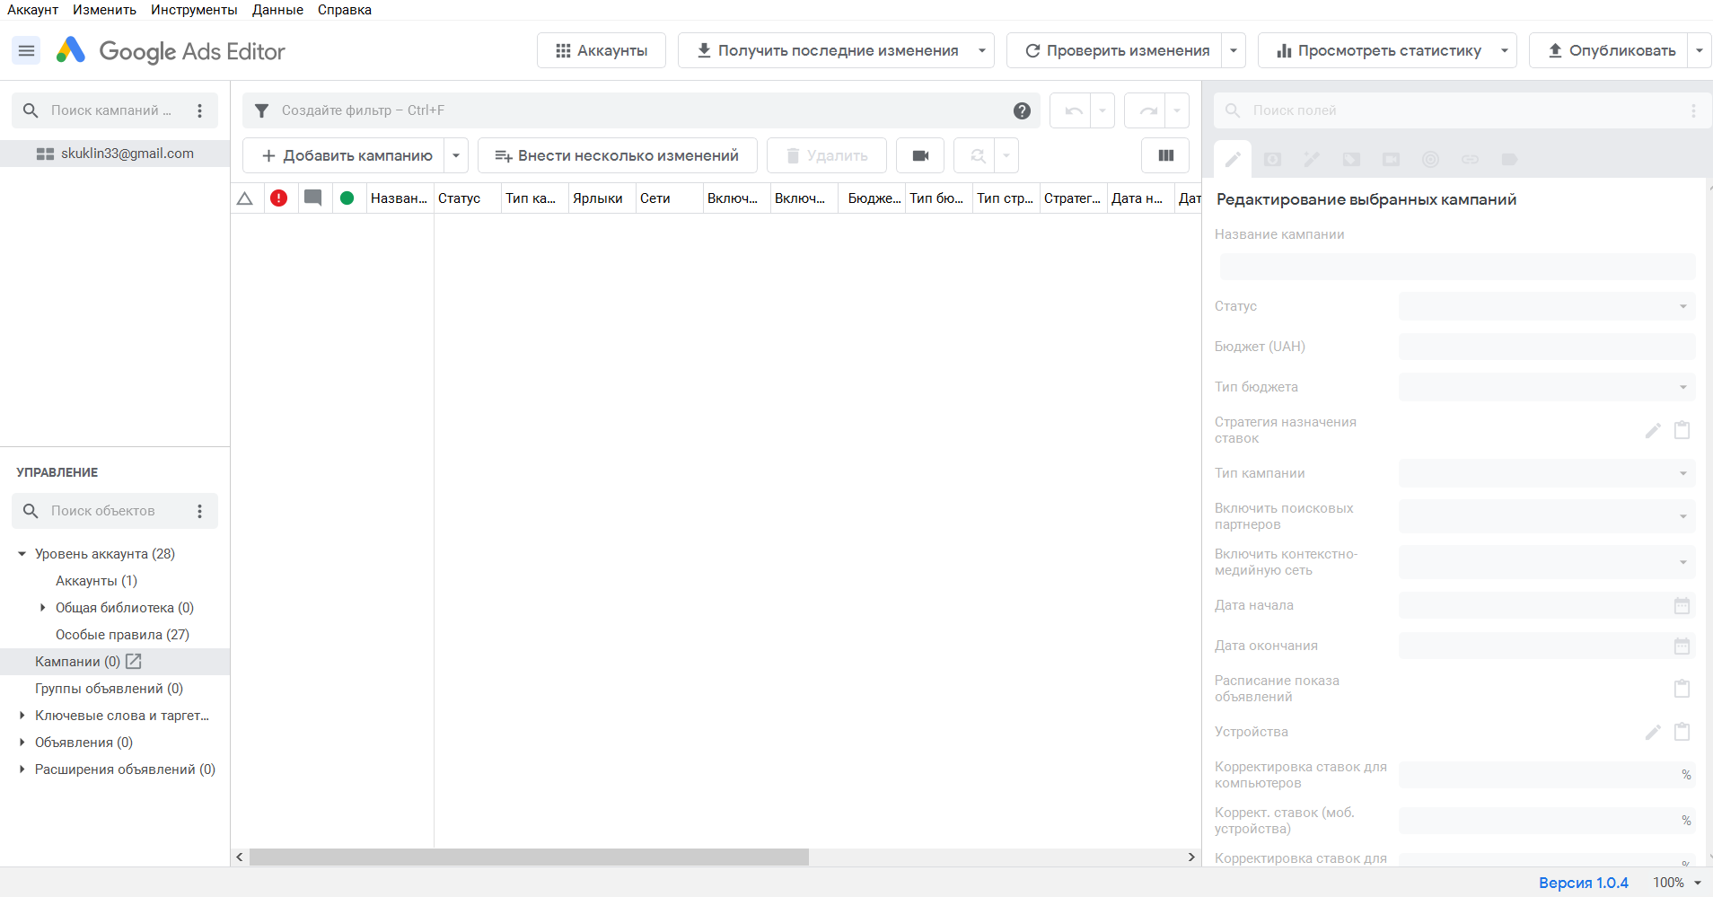
Task: Collapse the account level tree node
Action: click(x=22, y=554)
